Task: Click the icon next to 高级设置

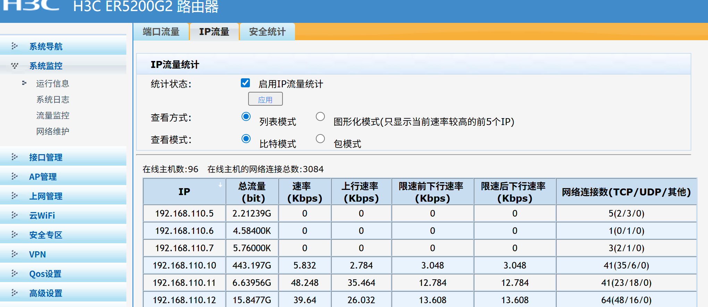Action: [14, 293]
